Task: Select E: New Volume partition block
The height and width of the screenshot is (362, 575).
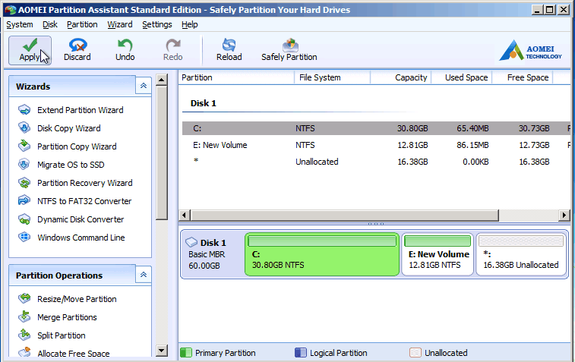Action: 438,254
